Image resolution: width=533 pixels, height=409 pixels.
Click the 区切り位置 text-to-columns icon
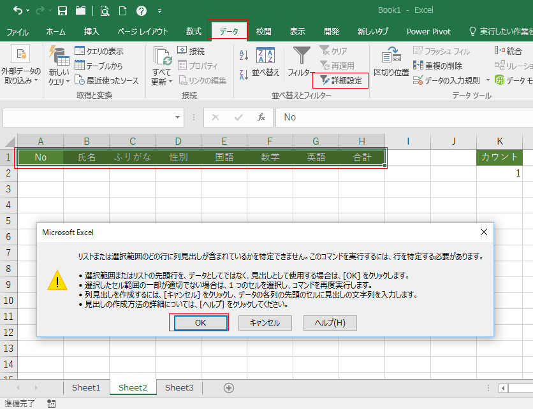[x=391, y=62]
